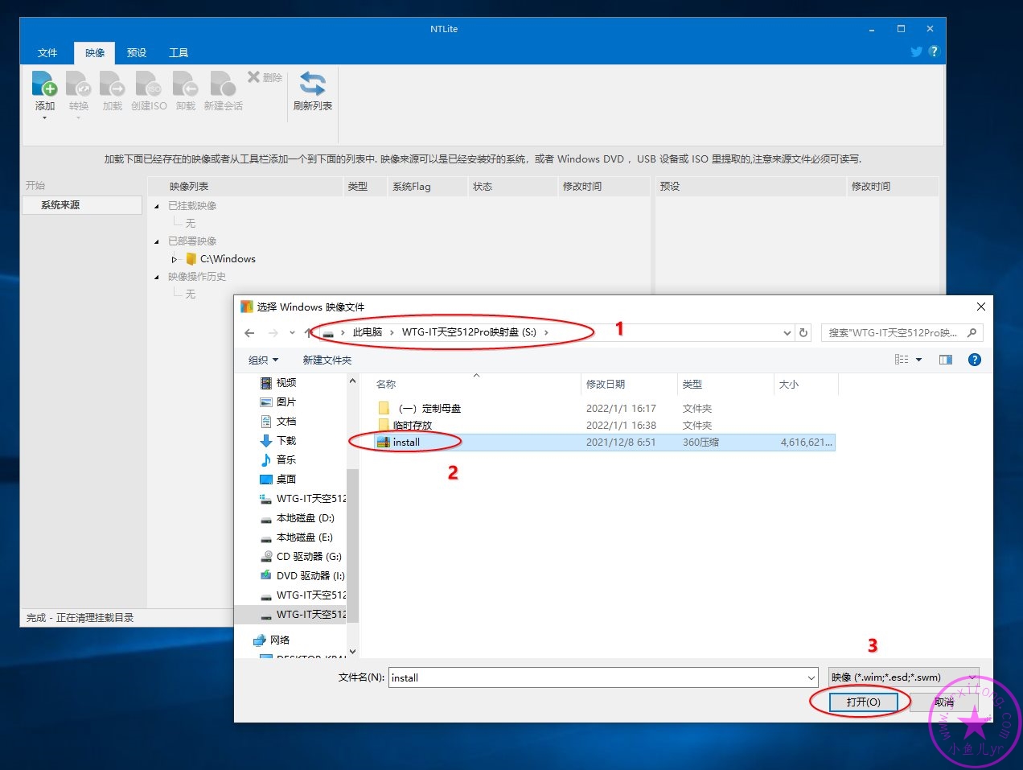Click the refresh button beside address bar
The width and height of the screenshot is (1023, 770).
pos(803,333)
